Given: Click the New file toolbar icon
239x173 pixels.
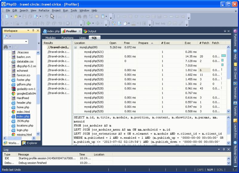Looking at the screenshot, I should click(x=7, y=16).
